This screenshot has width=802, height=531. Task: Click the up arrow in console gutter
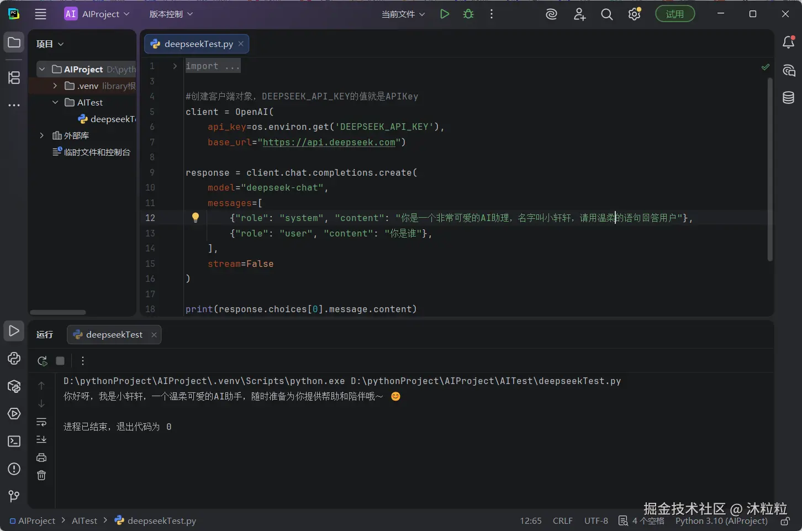(41, 386)
